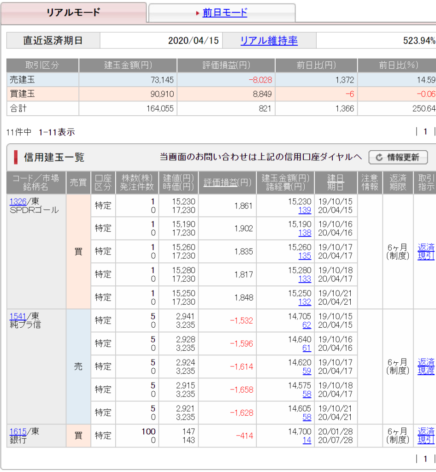Screen dimensions: 436x472
Task: Click the red arrow beside 前日モード
Action: tap(198, 13)
